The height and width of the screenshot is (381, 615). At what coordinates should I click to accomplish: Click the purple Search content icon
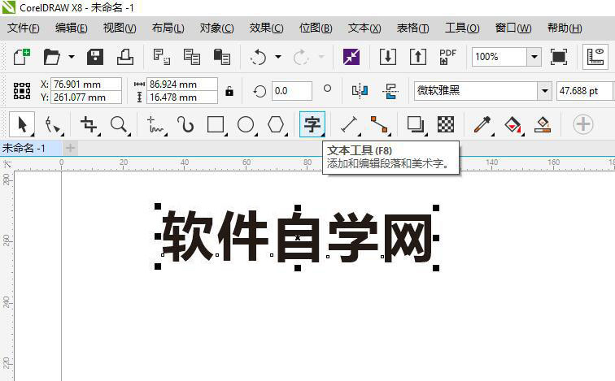[x=351, y=57]
